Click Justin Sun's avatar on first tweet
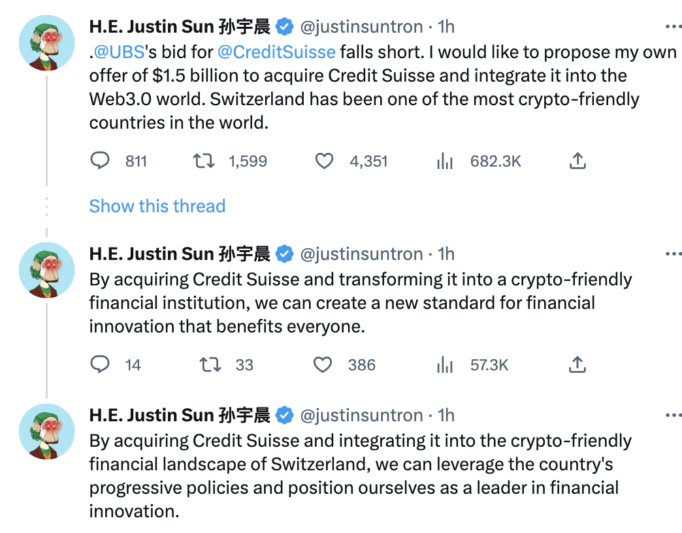 [46, 42]
